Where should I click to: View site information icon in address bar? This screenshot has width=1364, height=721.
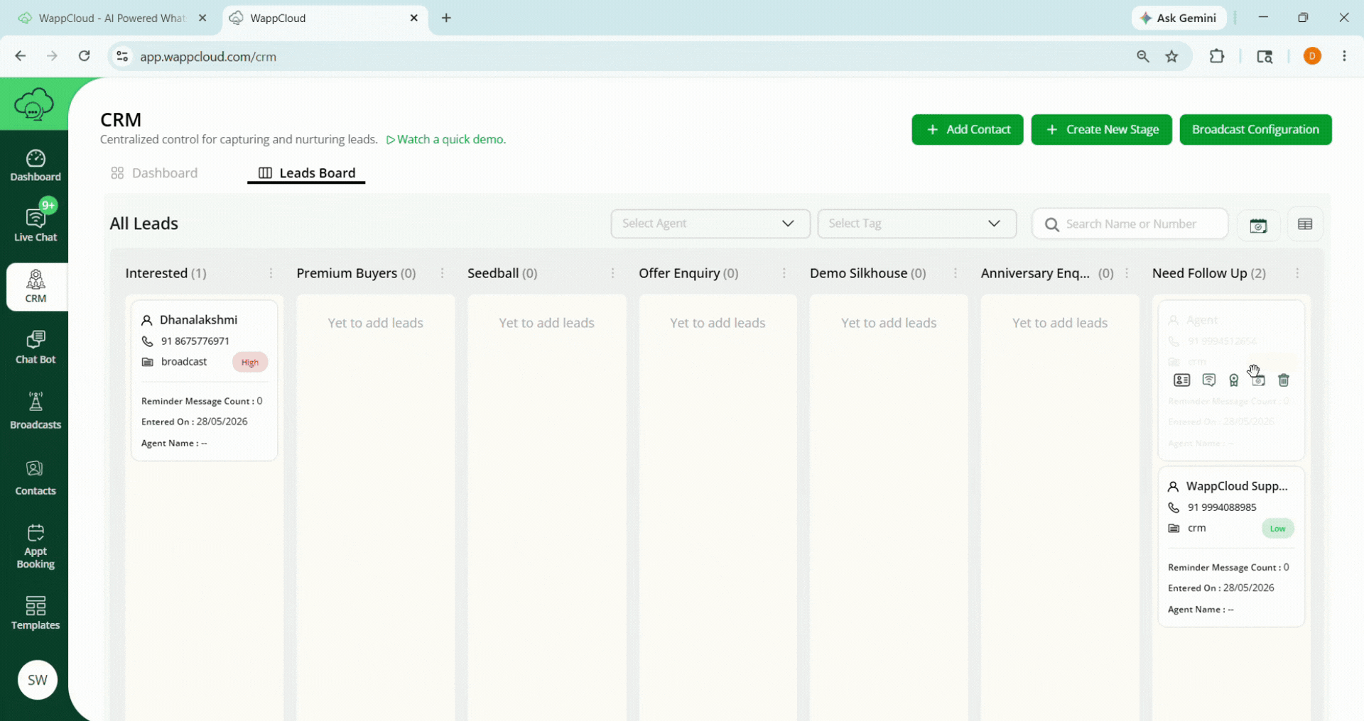122,56
